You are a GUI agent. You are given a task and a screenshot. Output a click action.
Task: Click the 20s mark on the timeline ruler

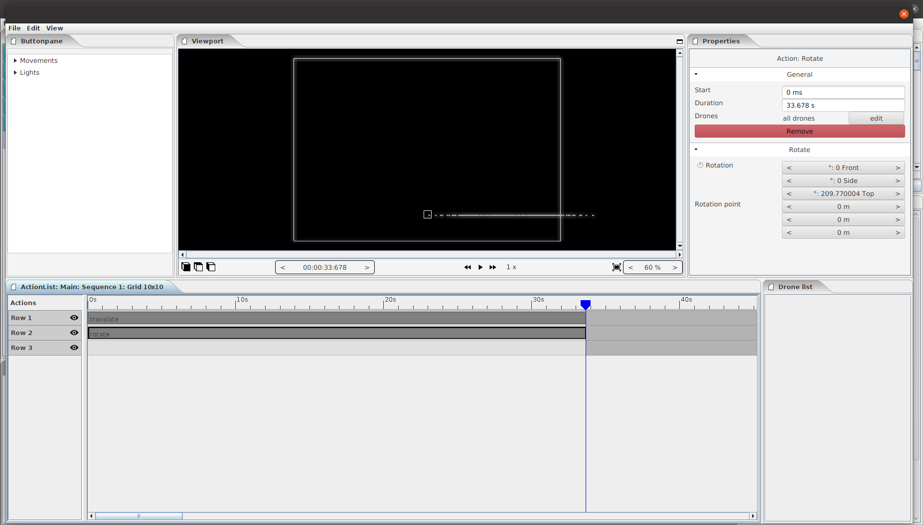pos(390,300)
